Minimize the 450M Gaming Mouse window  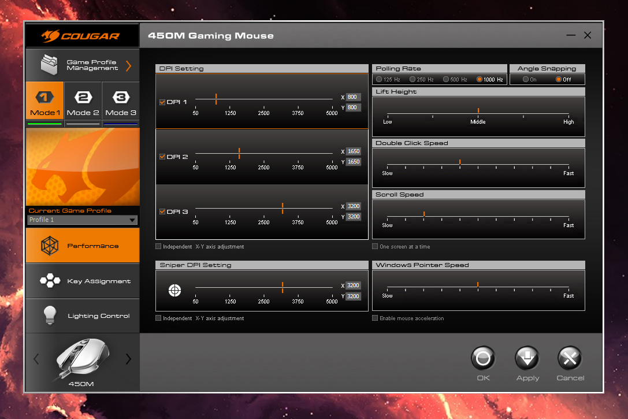pos(571,35)
